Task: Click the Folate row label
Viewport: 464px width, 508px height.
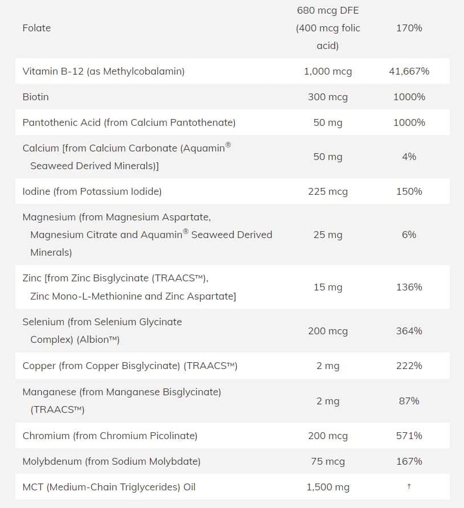Action: [x=36, y=28]
